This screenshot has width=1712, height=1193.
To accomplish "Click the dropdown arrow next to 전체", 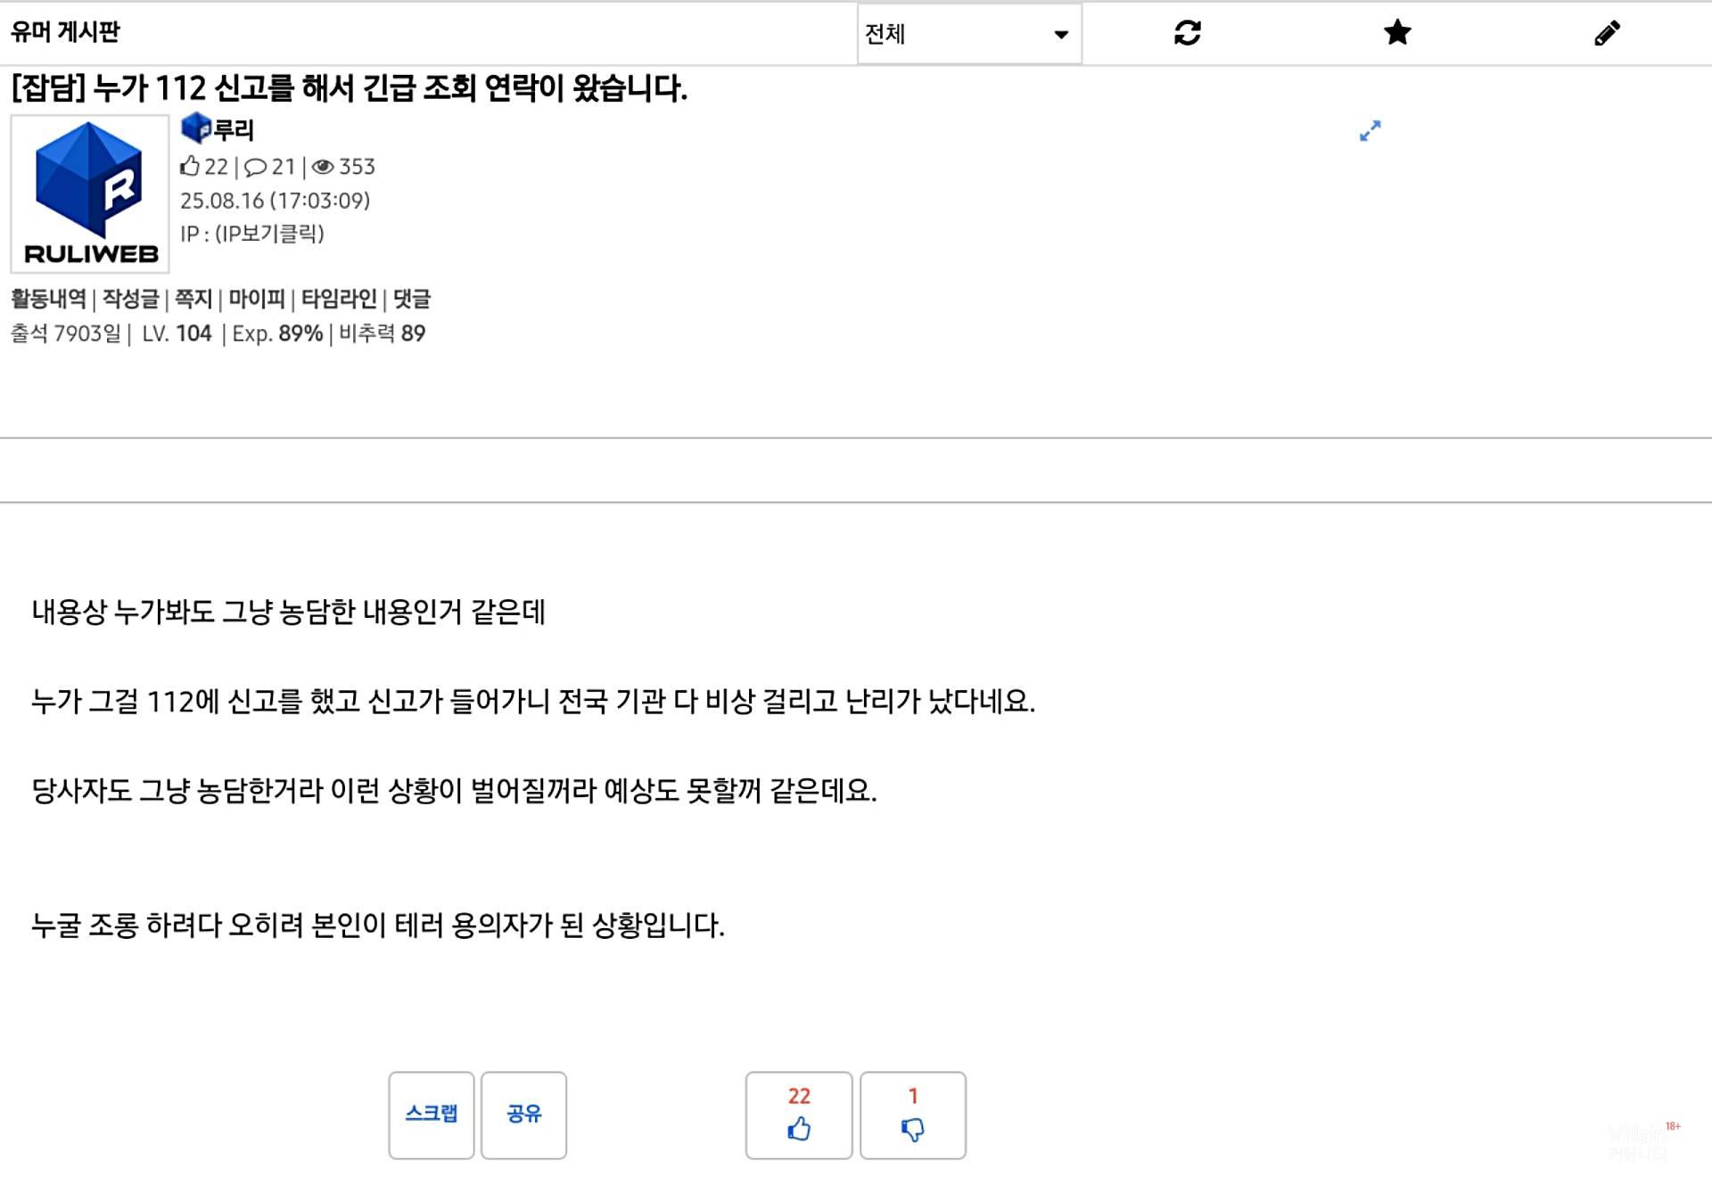I will (x=1060, y=35).
